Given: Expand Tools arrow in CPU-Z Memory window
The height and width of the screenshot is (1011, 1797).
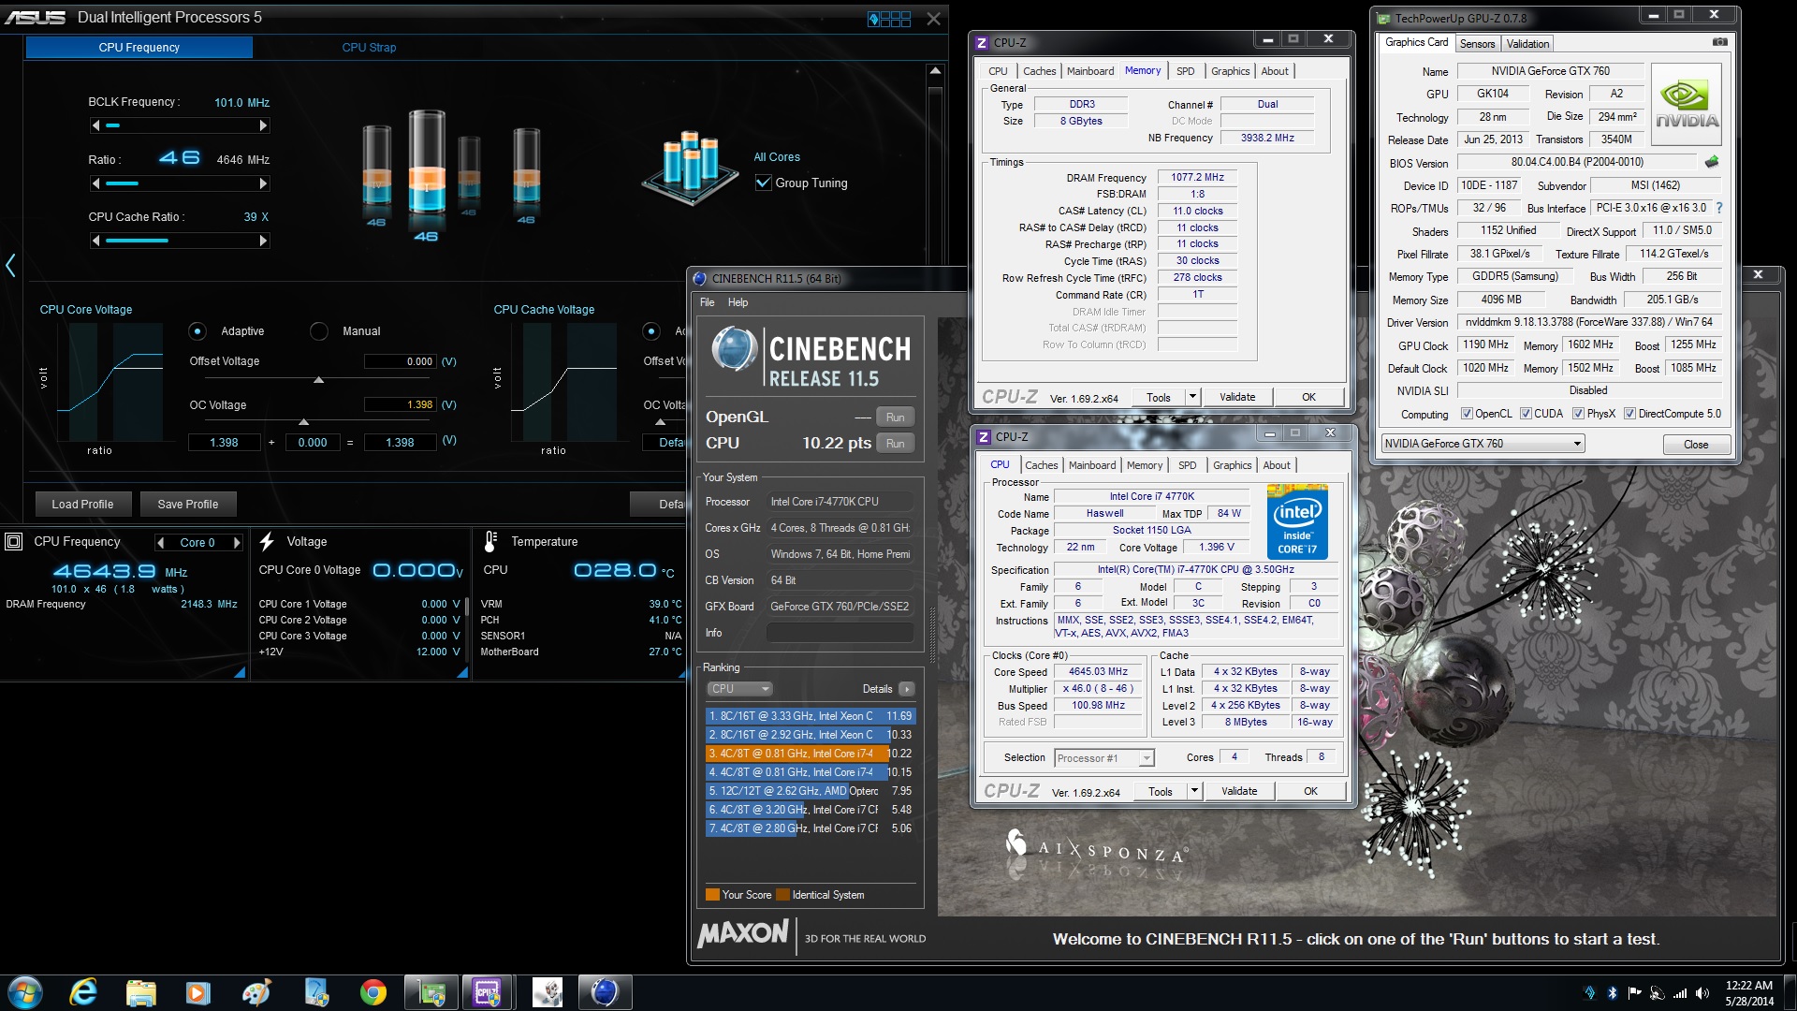Looking at the screenshot, I should click(x=1192, y=397).
